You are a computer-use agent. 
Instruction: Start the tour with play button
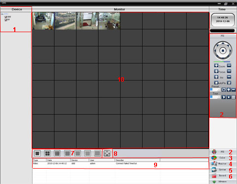click(x=224, y=97)
